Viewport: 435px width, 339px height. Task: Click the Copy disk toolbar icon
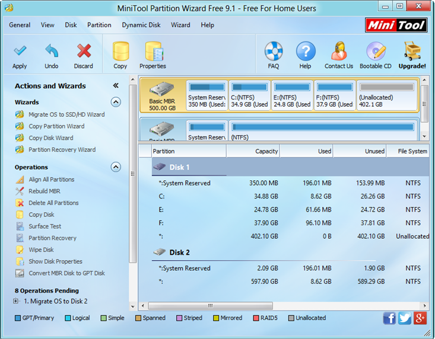tap(120, 51)
